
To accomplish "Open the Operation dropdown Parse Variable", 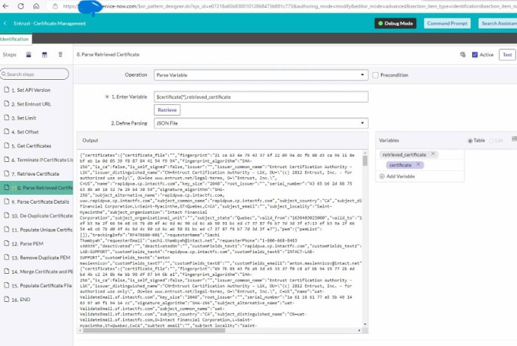I will [x=261, y=75].
